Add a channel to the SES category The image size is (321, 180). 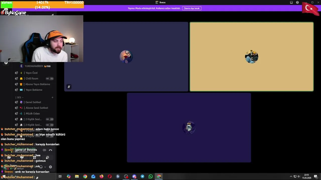52,97
